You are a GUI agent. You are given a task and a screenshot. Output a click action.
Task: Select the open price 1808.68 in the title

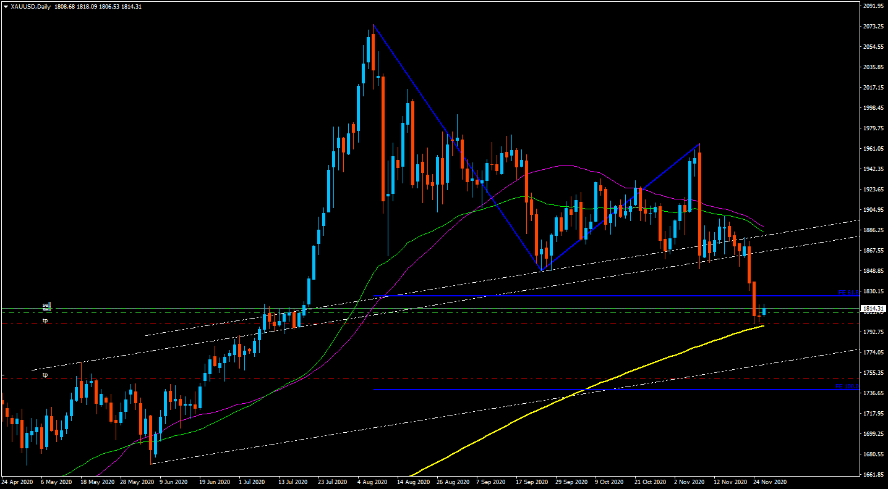66,7
